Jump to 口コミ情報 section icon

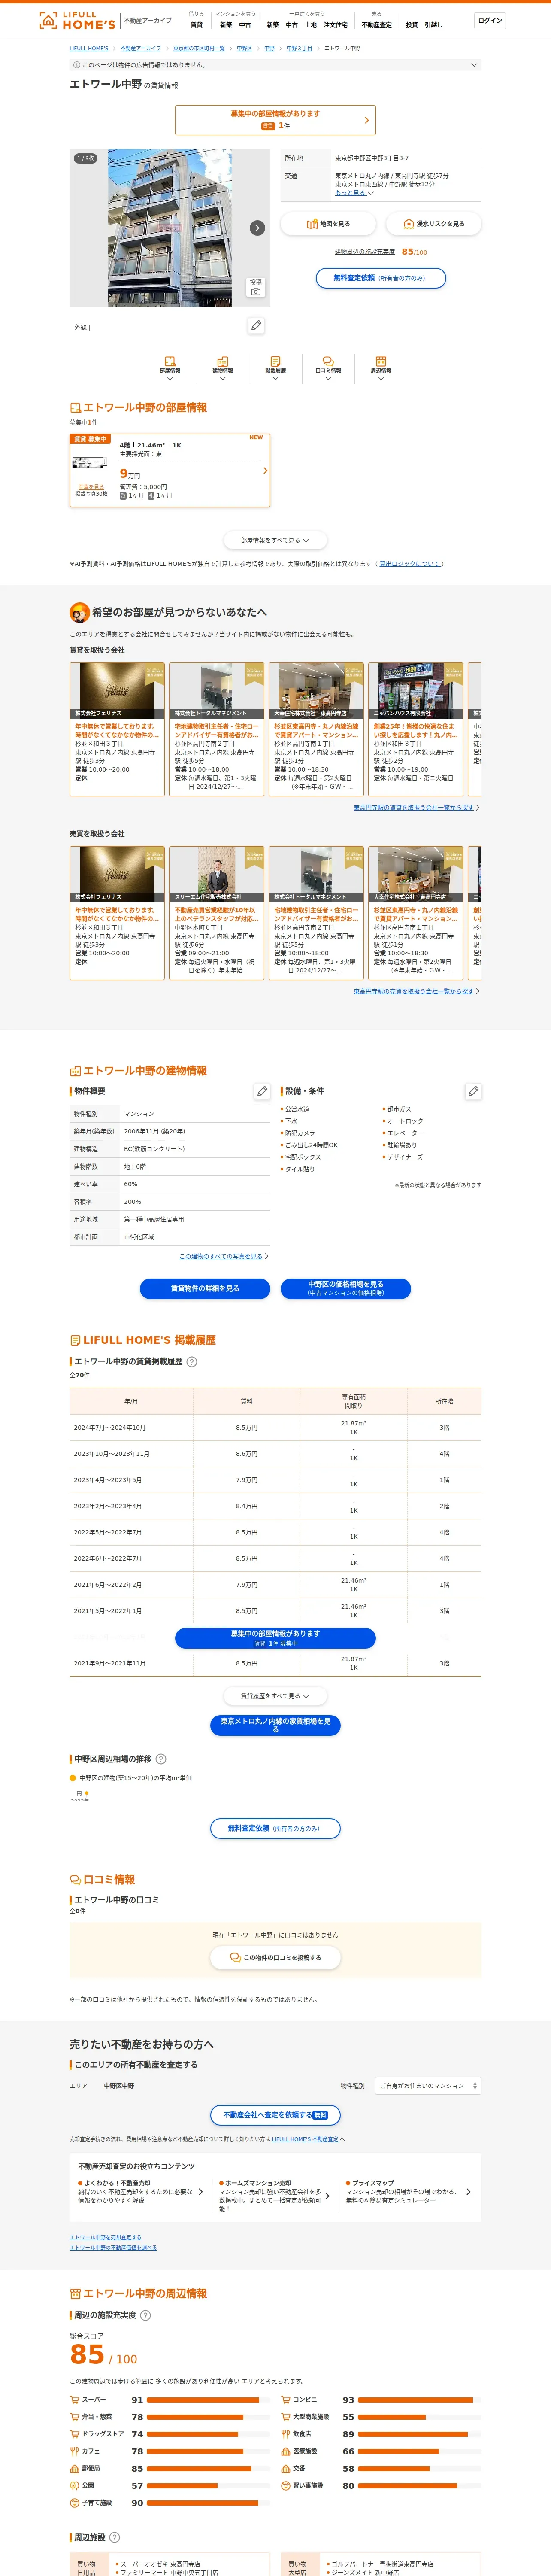pyautogui.click(x=328, y=367)
